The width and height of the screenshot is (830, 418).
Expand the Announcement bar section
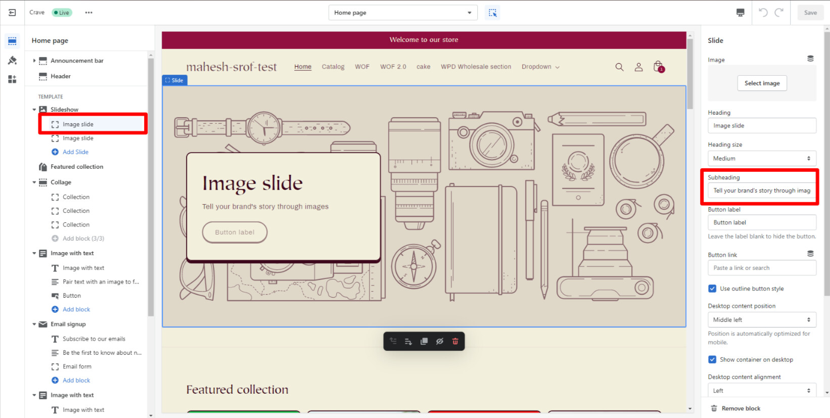point(34,61)
